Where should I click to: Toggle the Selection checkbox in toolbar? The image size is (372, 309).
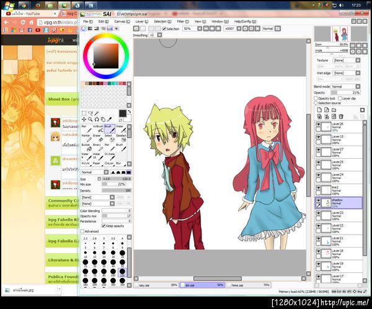tap(164, 29)
